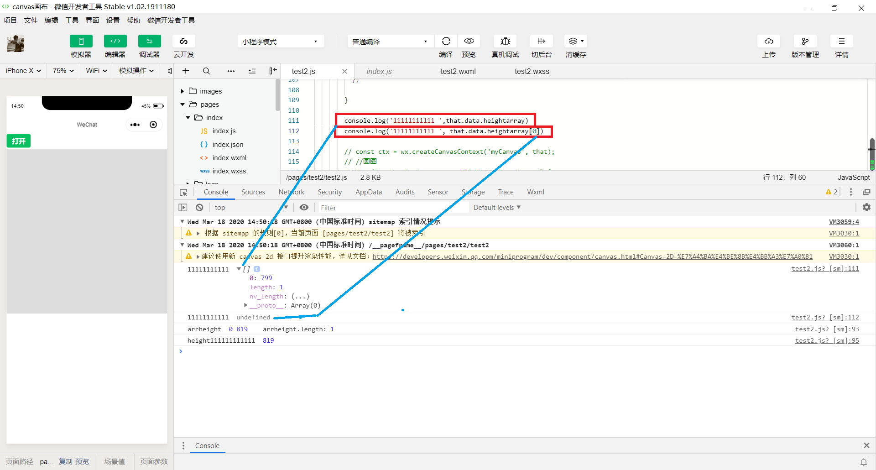The height and width of the screenshot is (470, 876).
Task: Open the AppData devtools tab
Action: (x=369, y=192)
